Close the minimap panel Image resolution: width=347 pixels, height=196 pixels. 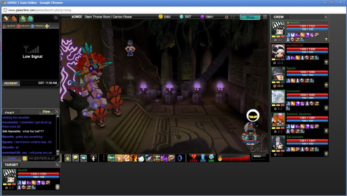[x=56, y=18]
